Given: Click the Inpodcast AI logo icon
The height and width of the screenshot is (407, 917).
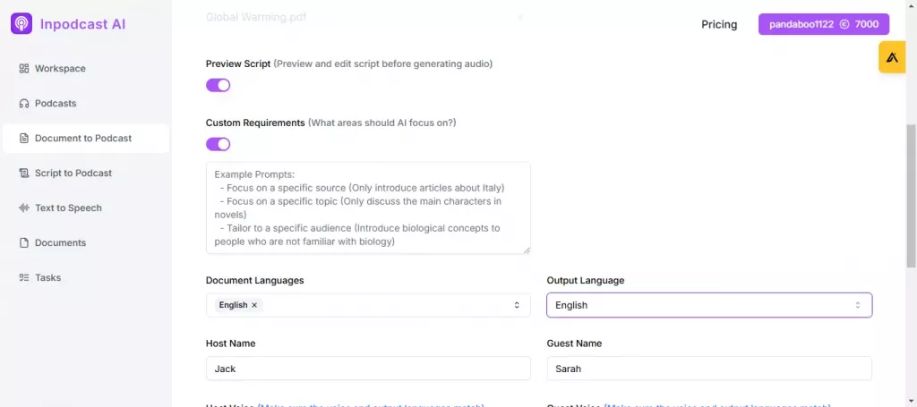Looking at the screenshot, I should 21,24.
